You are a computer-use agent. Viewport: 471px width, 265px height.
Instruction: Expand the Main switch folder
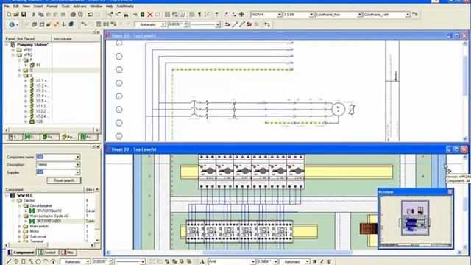click(x=19, y=226)
